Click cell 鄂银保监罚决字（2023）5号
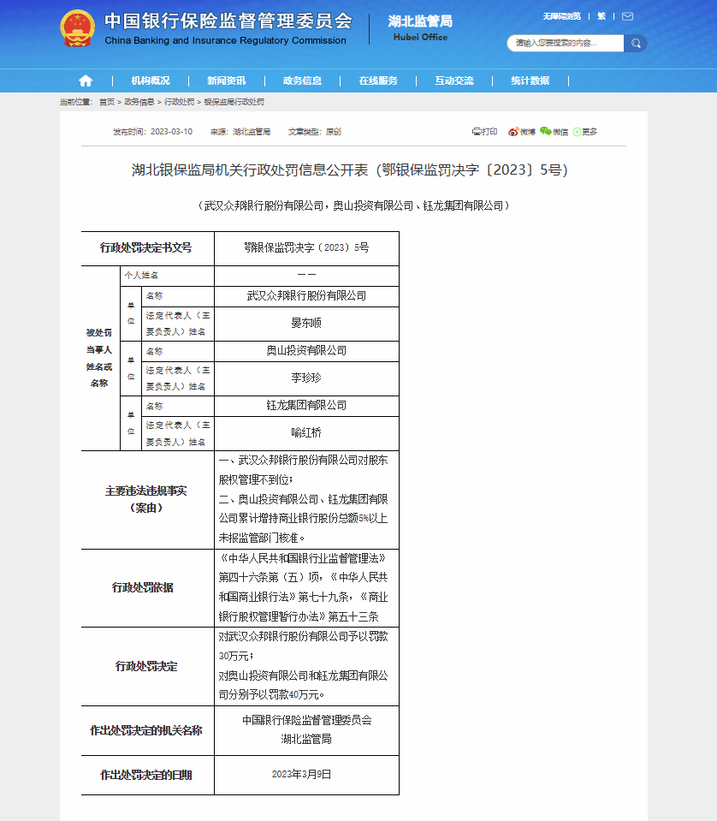This screenshot has height=821, width=717. tap(306, 248)
